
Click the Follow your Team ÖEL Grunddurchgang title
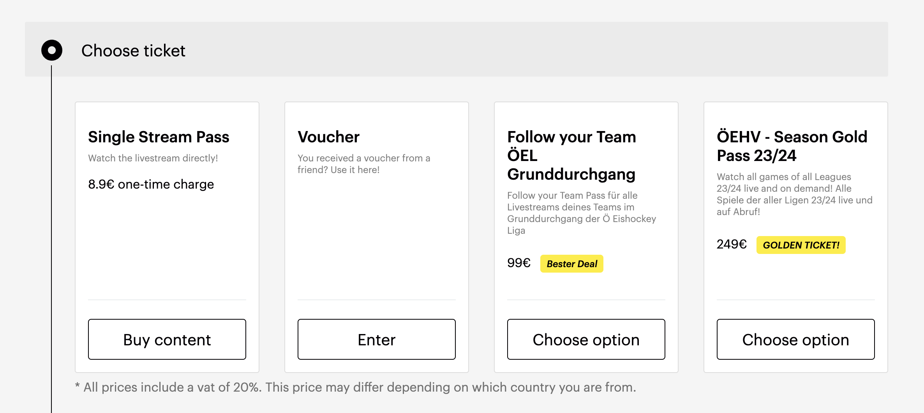coord(571,156)
